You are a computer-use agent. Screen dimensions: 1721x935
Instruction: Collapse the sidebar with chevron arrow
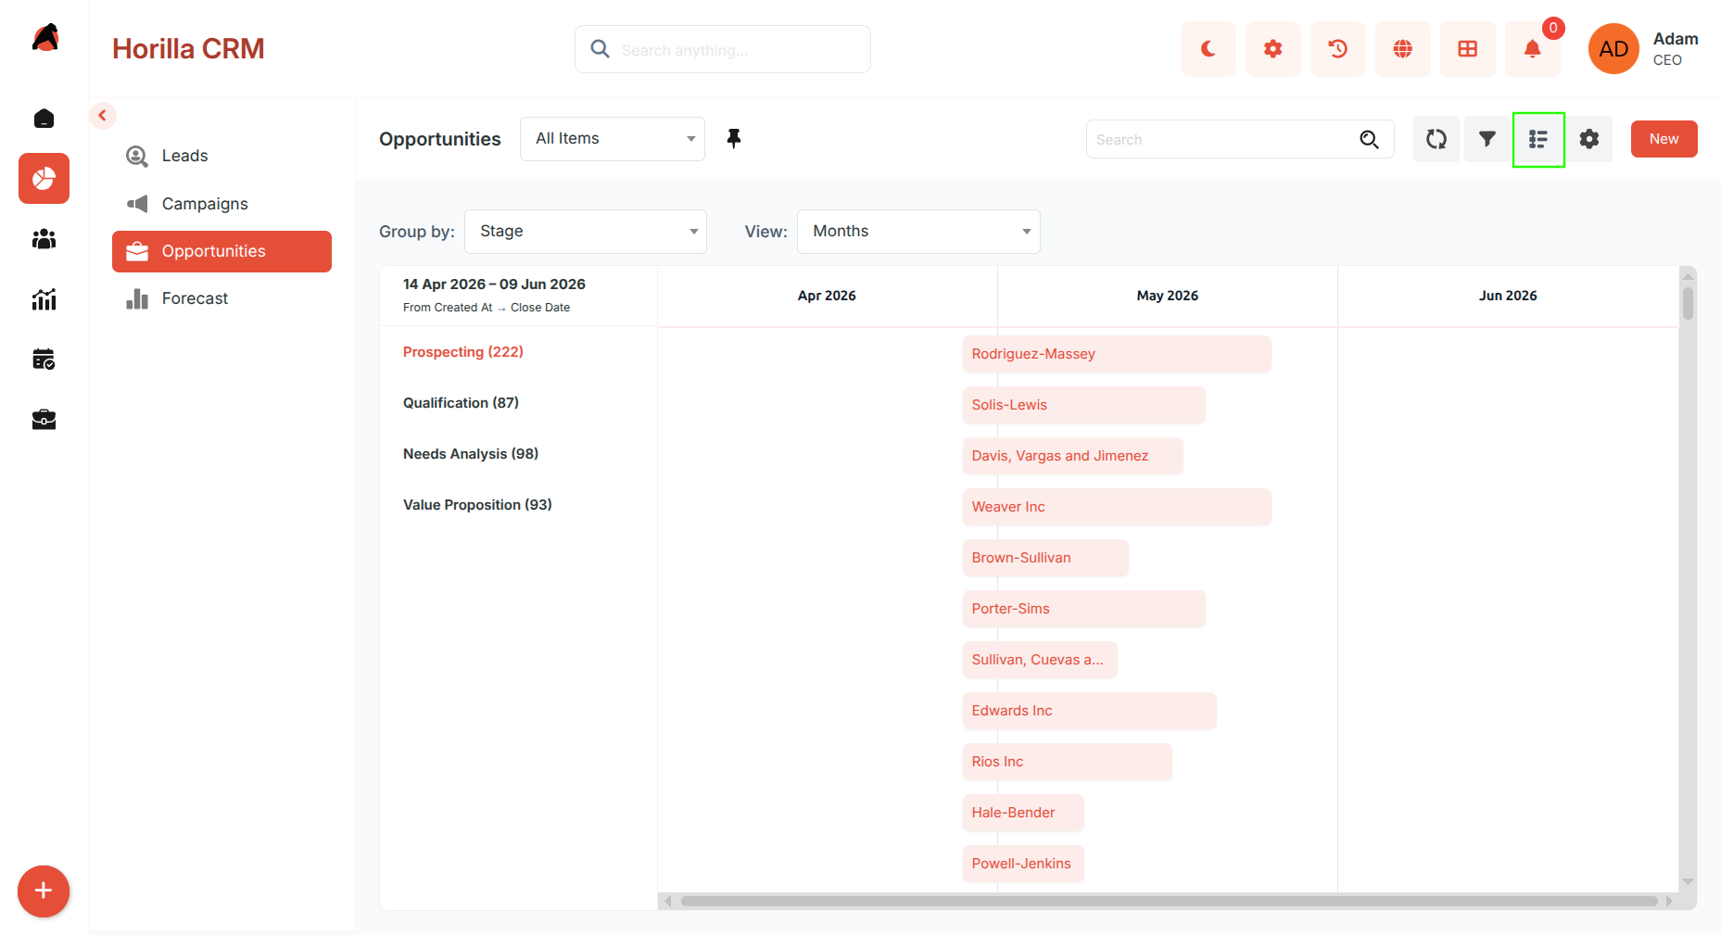coord(102,116)
